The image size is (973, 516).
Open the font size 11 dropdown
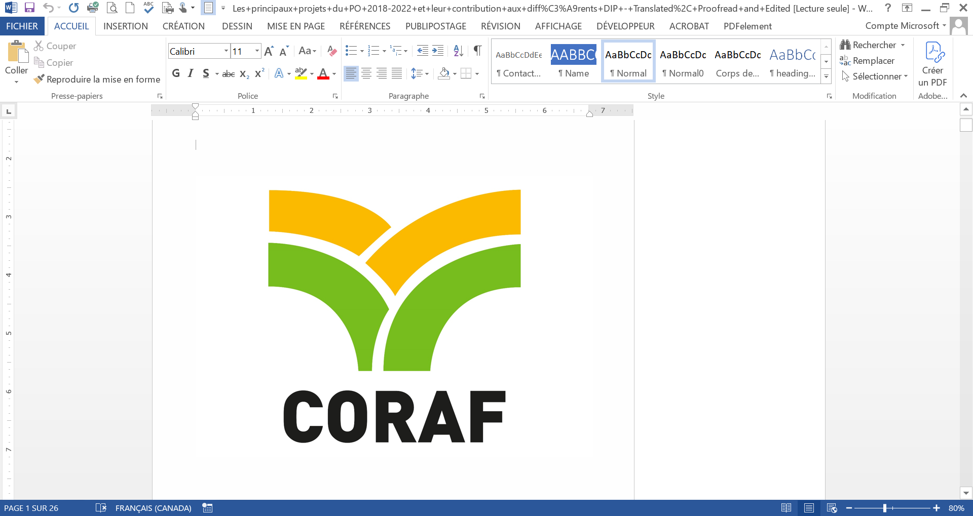click(257, 51)
